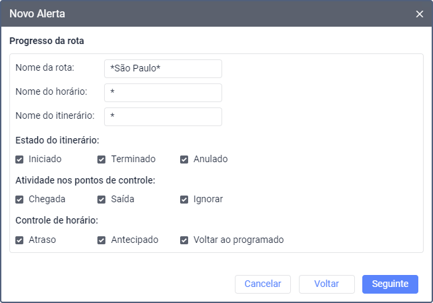Click the Cancelar button
The image size is (433, 303).
263,284
